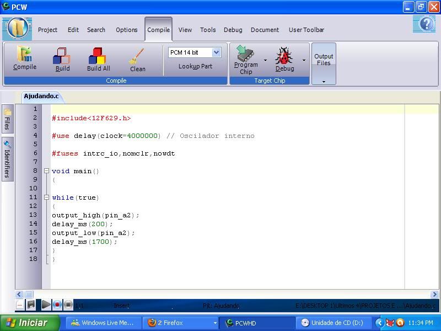Select the Build All blocks icon
Image resolution: width=441 pixels, height=331 pixels.
(98, 56)
